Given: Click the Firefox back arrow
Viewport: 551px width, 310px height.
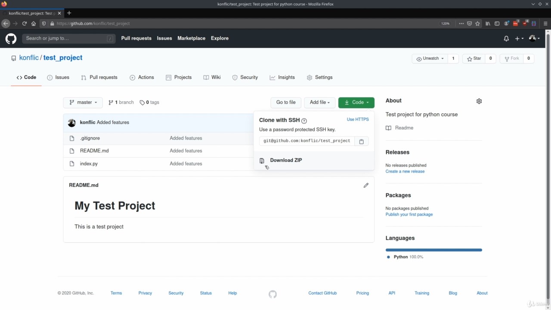Looking at the screenshot, I should pyautogui.click(x=6, y=24).
